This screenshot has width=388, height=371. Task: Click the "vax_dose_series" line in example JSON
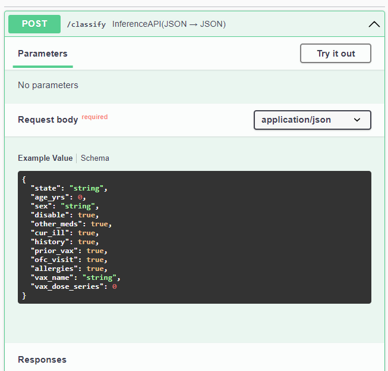[x=74, y=286]
